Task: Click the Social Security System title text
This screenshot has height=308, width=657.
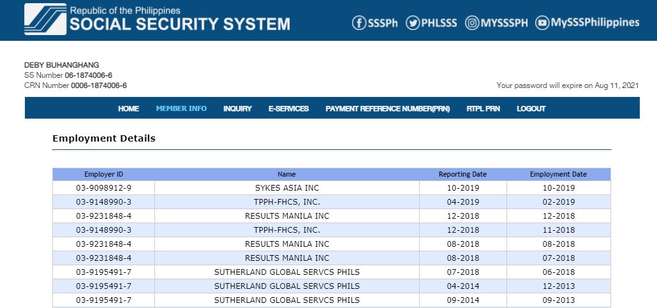Action: 180,24
